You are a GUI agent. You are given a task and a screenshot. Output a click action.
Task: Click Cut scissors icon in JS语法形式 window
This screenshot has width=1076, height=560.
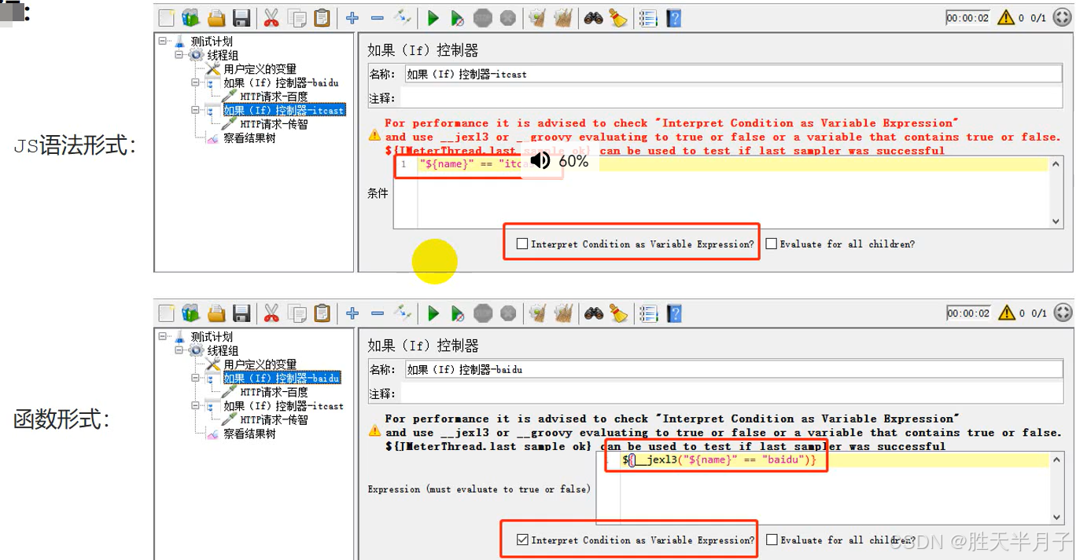(x=271, y=18)
